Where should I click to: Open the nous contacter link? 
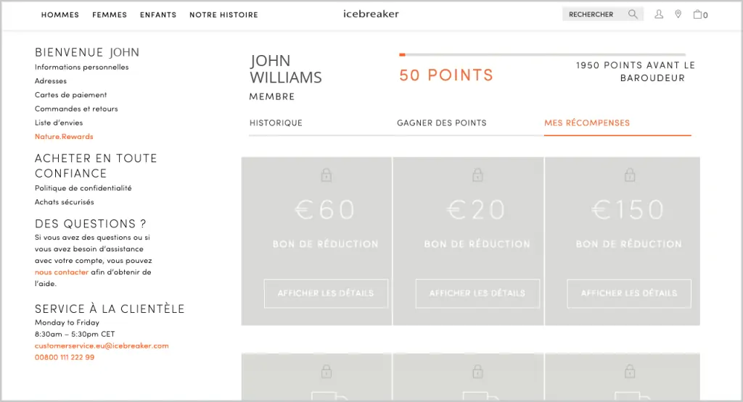pyautogui.click(x=62, y=272)
